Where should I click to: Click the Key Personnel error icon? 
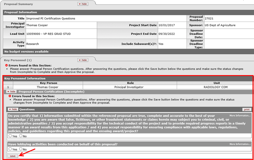coord(6,65)
